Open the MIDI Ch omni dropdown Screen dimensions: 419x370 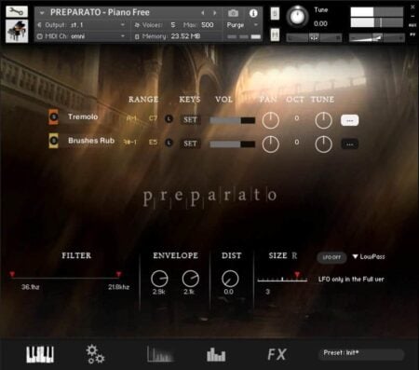[81, 36]
